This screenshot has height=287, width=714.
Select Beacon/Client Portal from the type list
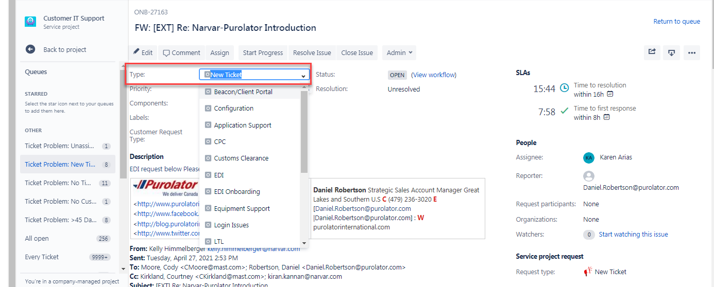point(249,92)
